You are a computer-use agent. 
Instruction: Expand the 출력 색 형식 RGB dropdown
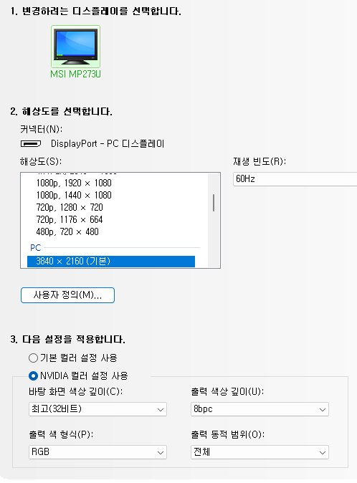(97, 452)
